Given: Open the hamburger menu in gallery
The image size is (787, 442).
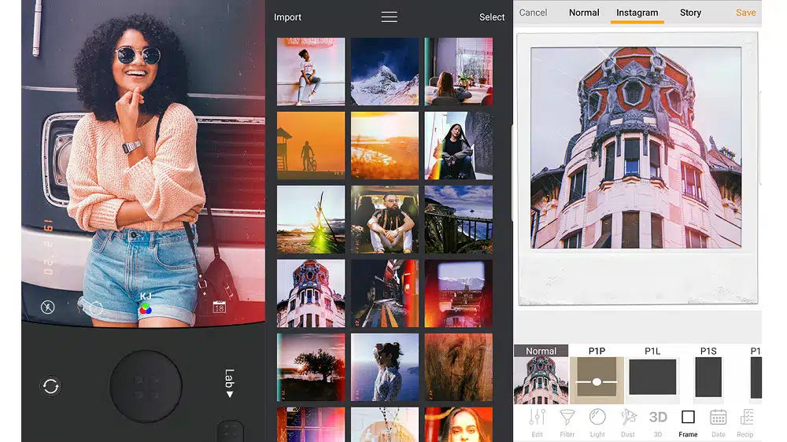Looking at the screenshot, I should pyautogui.click(x=390, y=17).
